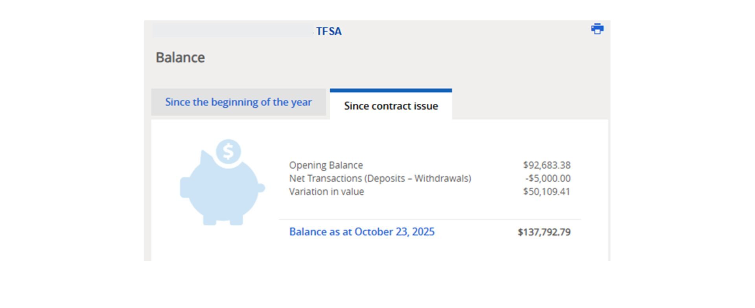Screen dimensions: 755x308
Task: Click the Opening Balance label
Action: pos(326,165)
